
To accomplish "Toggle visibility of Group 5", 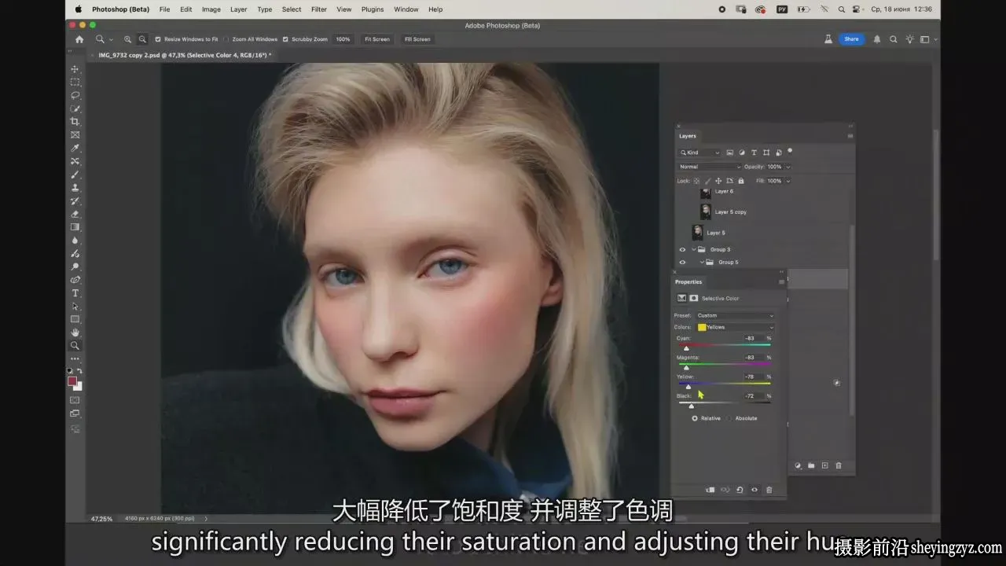I will (682, 263).
